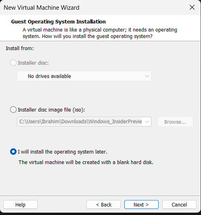Click inside the ISO path text field
Image resolution: width=201 pixels, height=215 pixels.
pos(80,122)
